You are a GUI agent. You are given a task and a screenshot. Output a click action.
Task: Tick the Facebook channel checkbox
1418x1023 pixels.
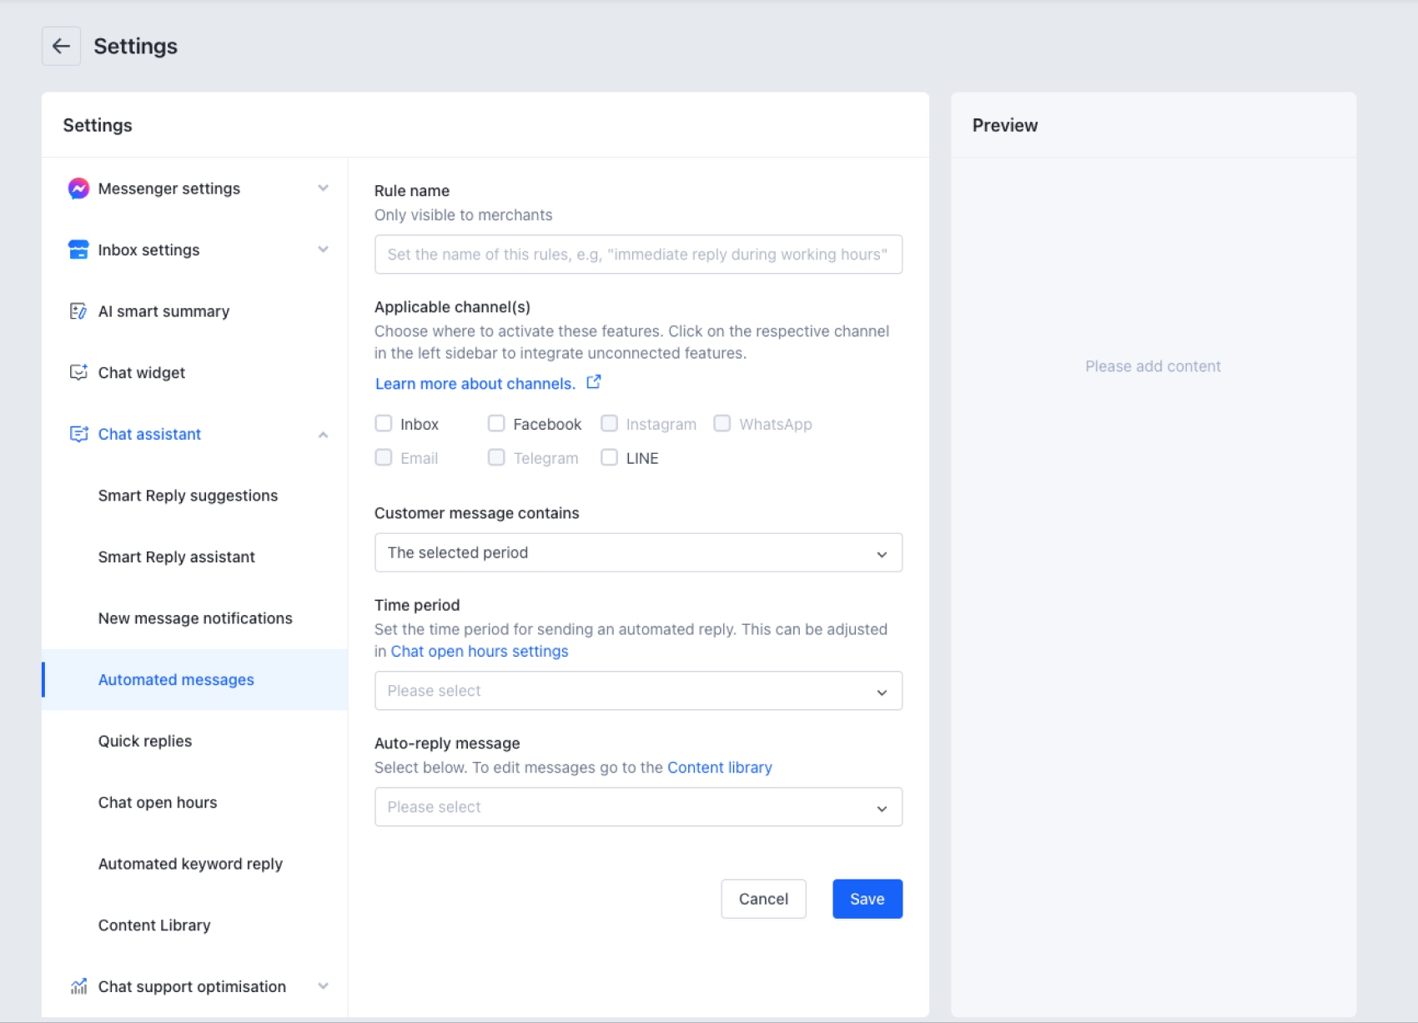coord(496,424)
